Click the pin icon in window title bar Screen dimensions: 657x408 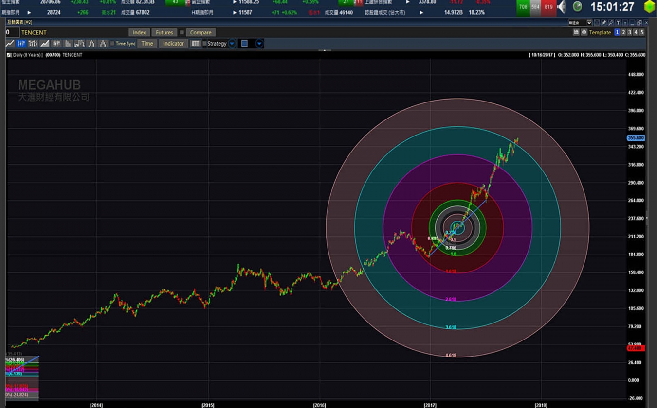[x=603, y=23]
